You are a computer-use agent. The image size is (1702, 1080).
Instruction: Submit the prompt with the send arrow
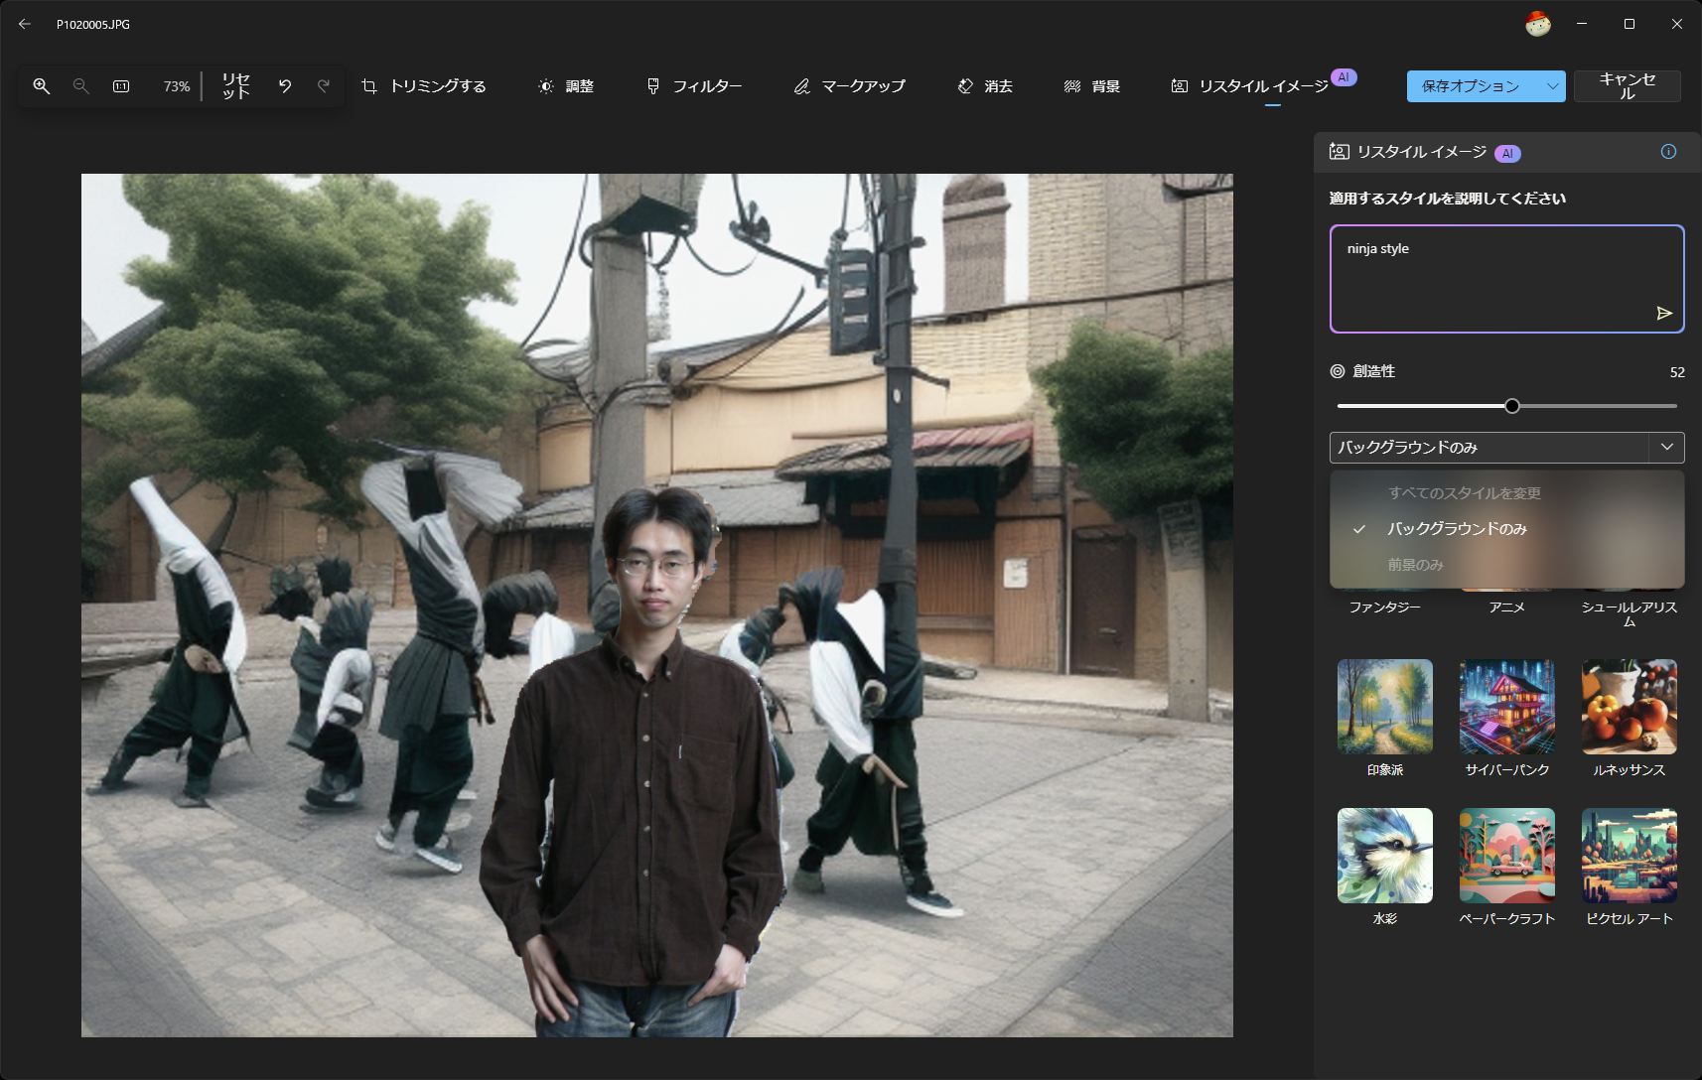(1664, 314)
